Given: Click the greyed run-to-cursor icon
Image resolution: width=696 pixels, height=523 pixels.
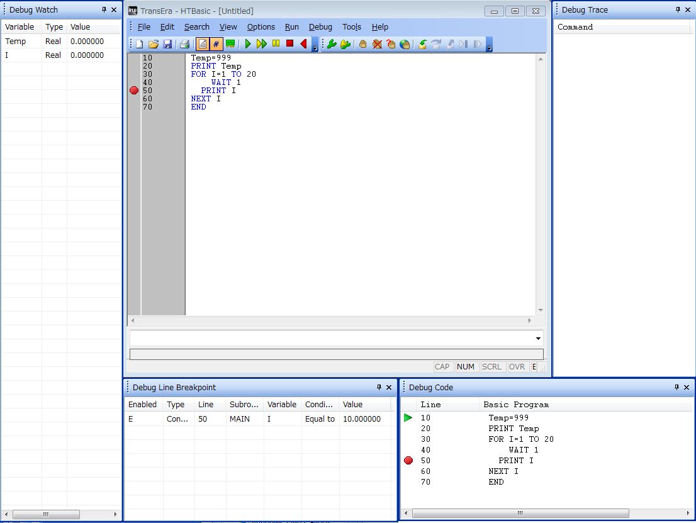Looking at the screenshot, I should pos(464,44).
